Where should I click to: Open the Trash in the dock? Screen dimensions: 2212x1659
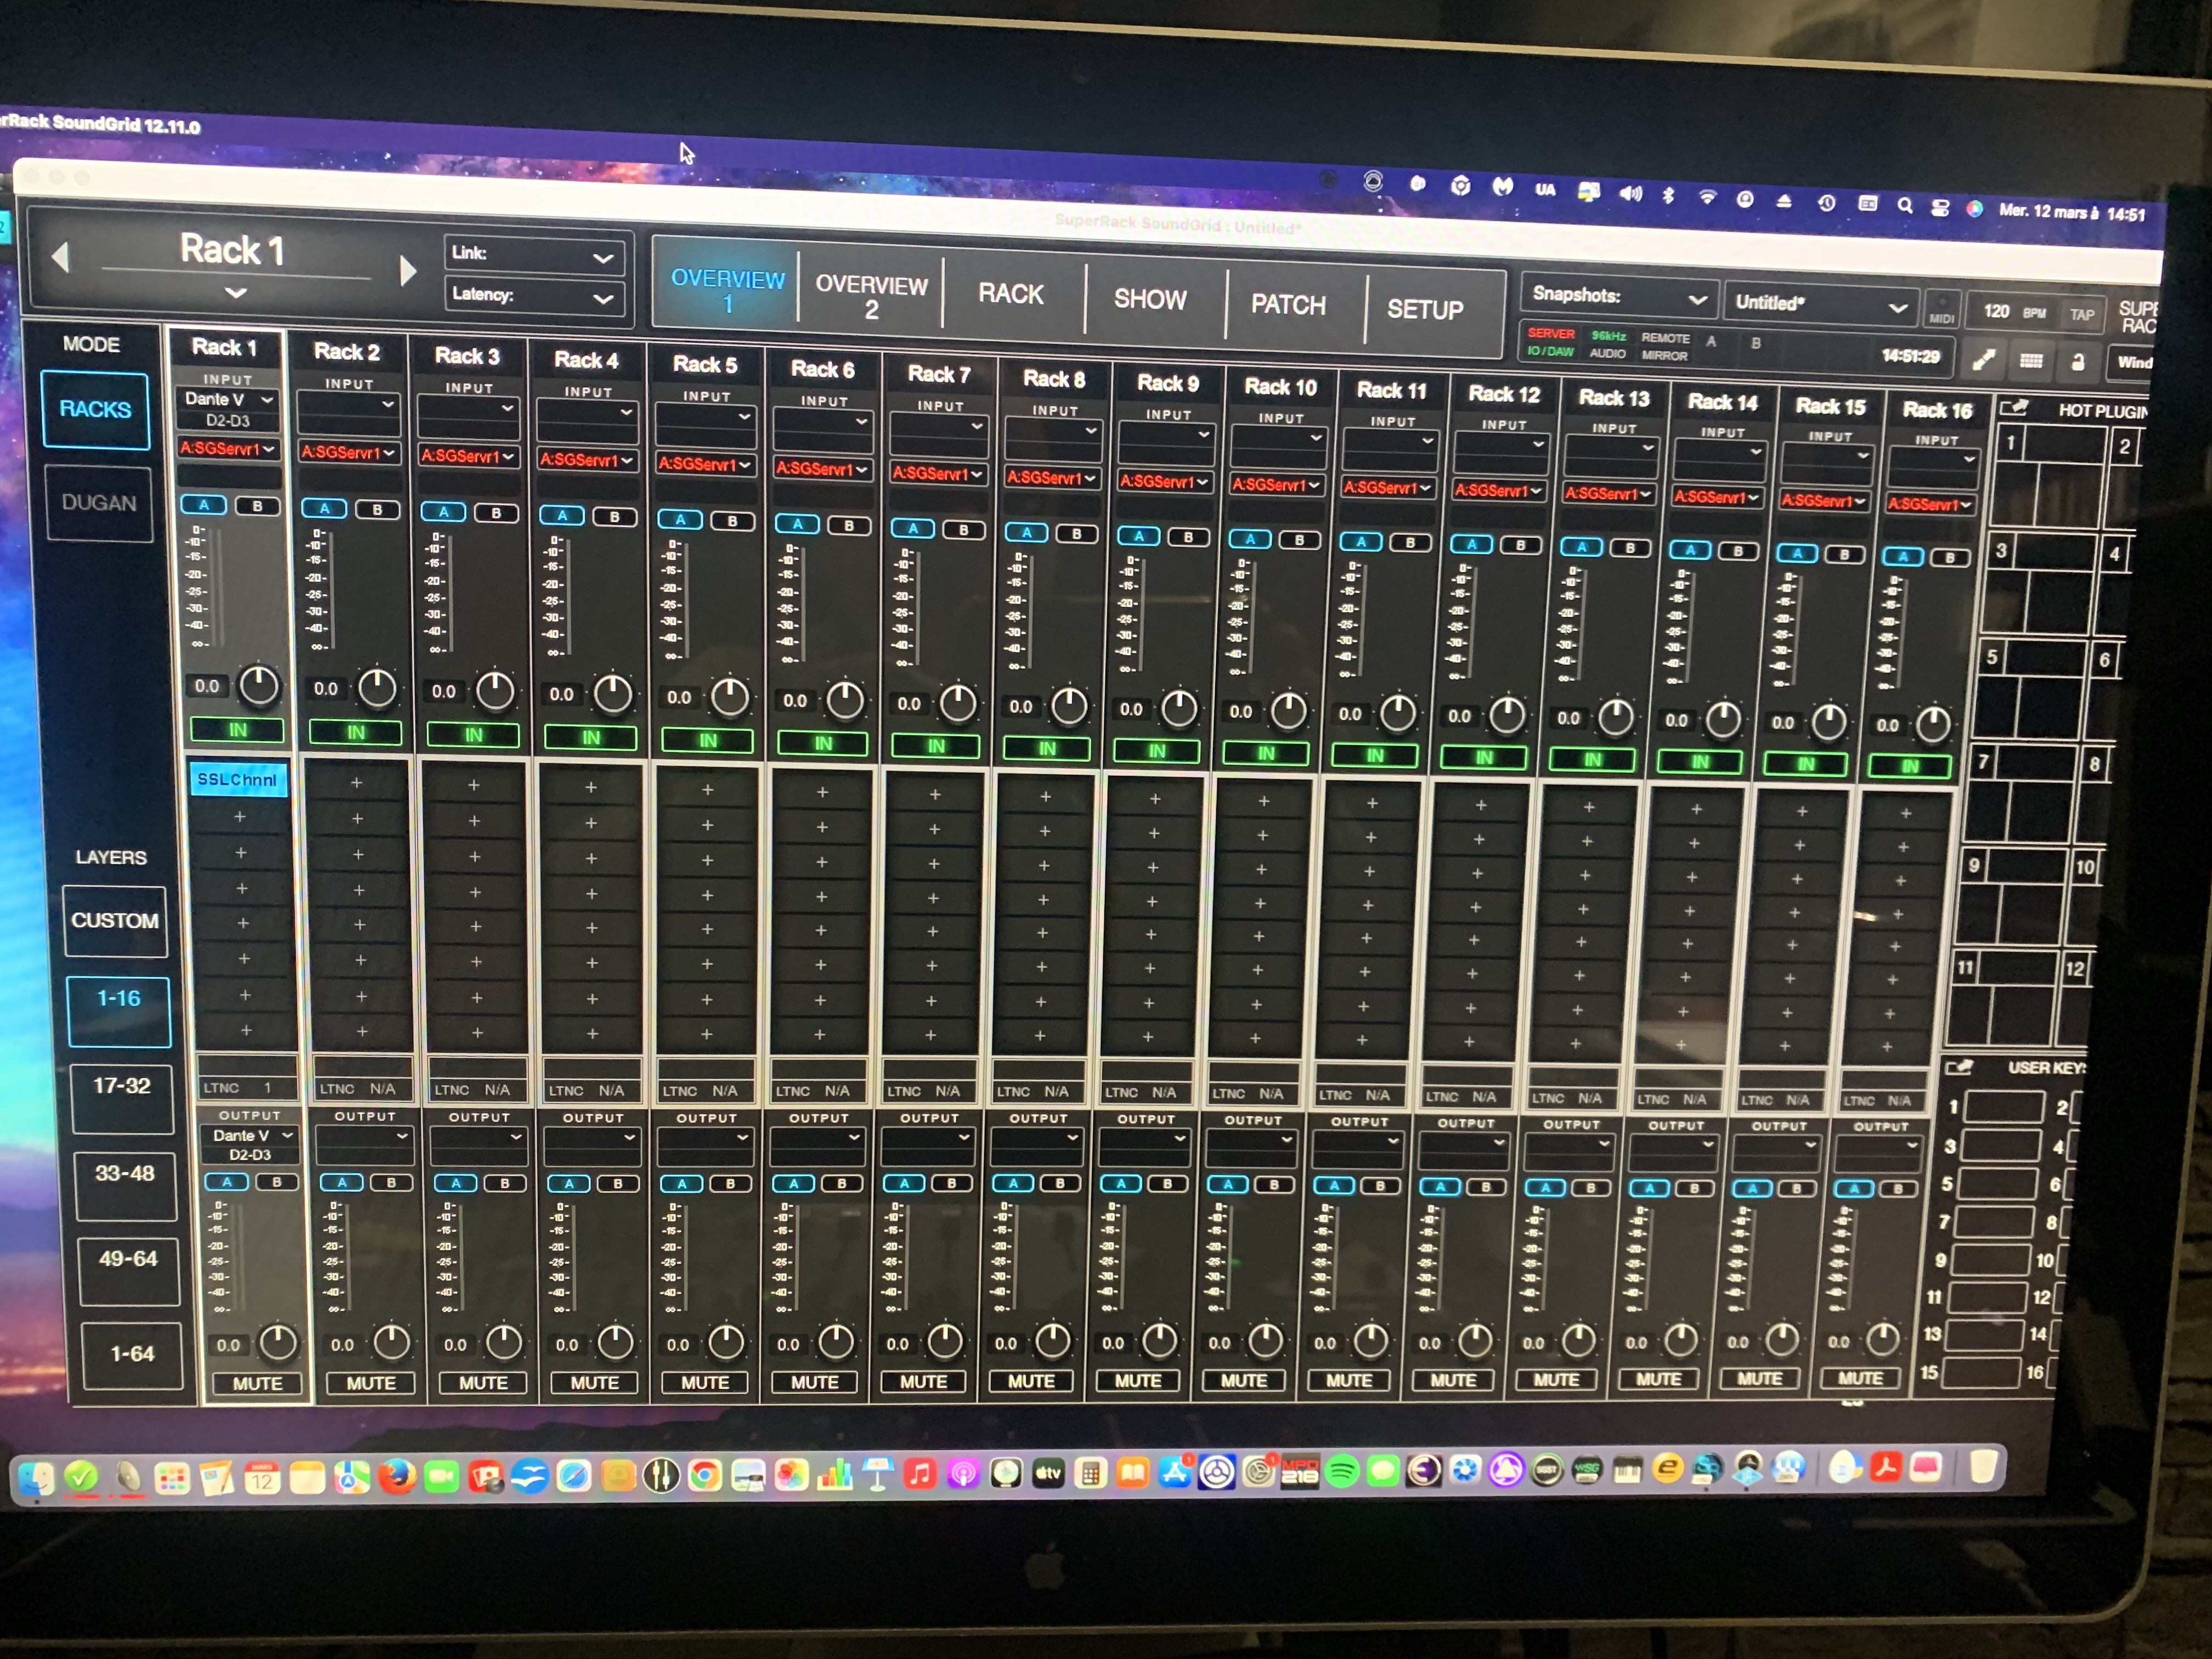coord(1984,1467)
